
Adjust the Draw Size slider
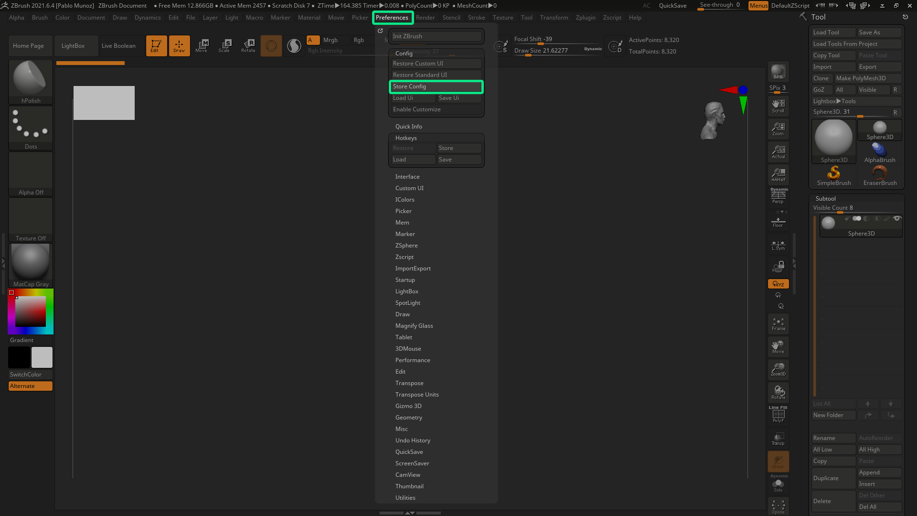(558, 51)
